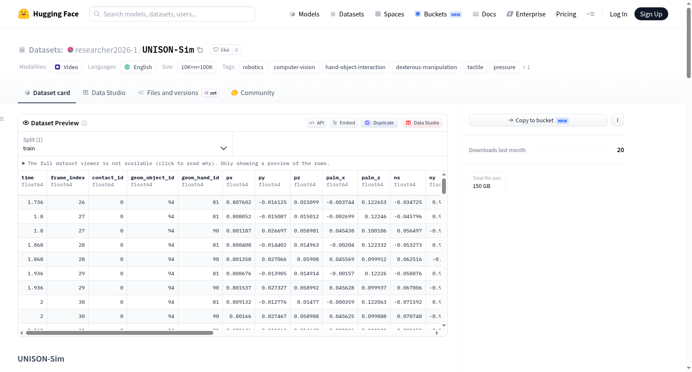Viewport: 692px width, 372px height.
Task: Click the English language tag
Action: pyautogui.click(x=138, y=67)
